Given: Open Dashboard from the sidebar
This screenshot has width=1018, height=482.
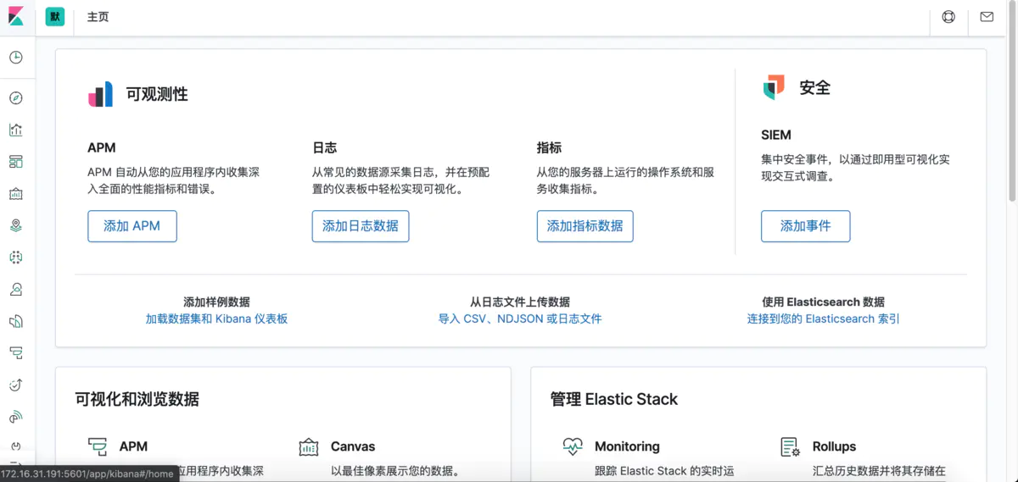Looking at the screenshot, I should click(16, 162).
